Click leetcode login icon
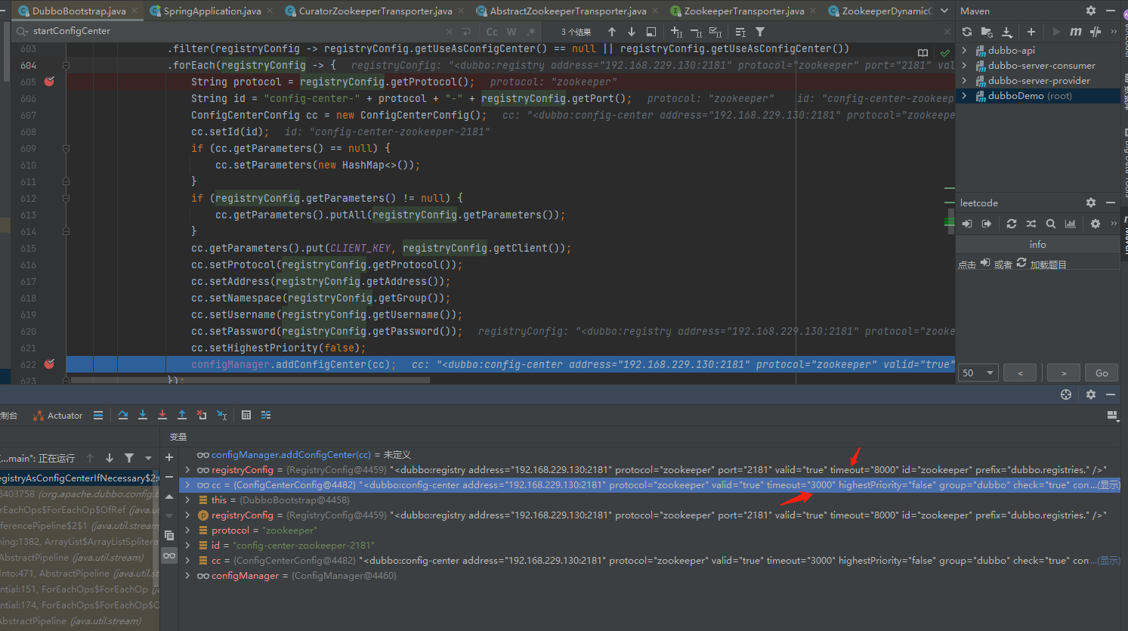The width and height of the screenshot is (1128, 631). click(x=967, y=224)
